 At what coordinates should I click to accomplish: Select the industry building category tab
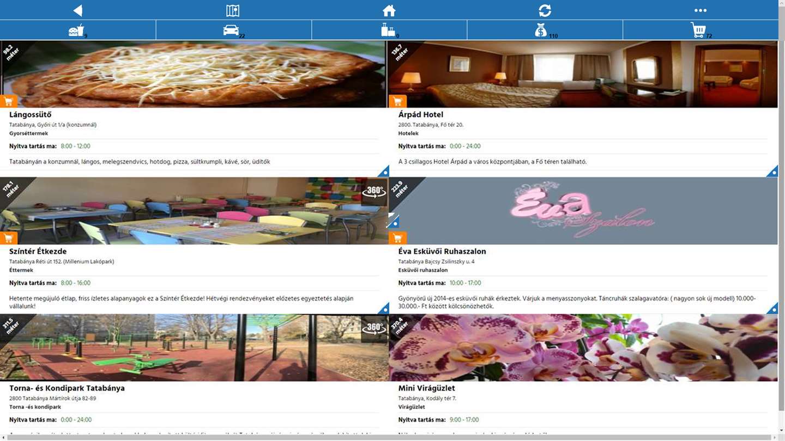[389, 30]
